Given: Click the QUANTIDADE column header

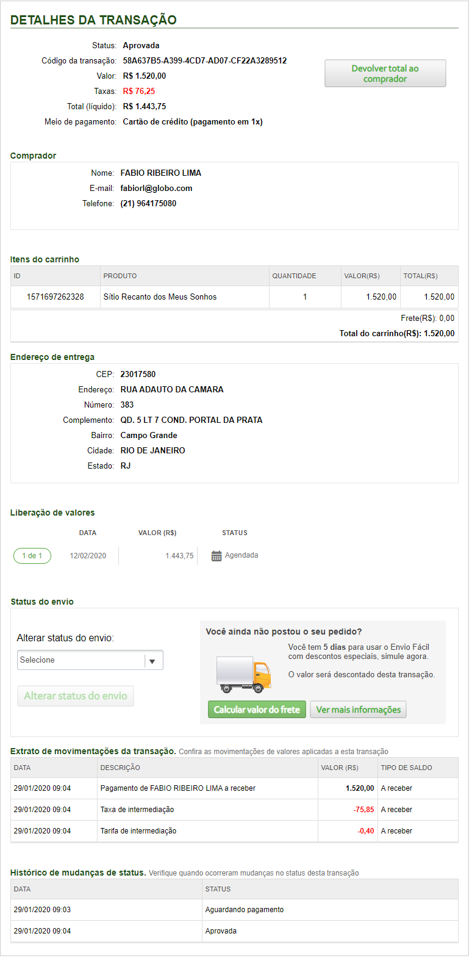Looking at the screenshot, I should [294, 276].
